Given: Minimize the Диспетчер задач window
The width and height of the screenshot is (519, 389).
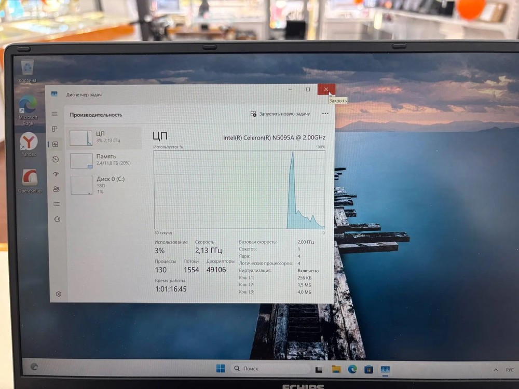Looking at the screenshot, I should pyautogui.click(x=290, y=89).
